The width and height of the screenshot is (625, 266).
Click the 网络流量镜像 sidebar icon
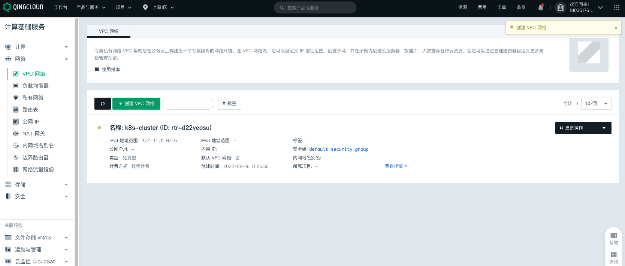(x=16, y=169)
